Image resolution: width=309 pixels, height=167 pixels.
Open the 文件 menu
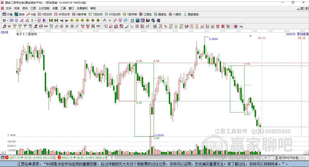[8, 8]
